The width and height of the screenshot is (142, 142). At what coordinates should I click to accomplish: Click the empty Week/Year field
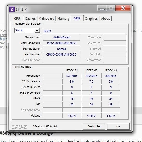pyautogui.click(x=115, y=60)
